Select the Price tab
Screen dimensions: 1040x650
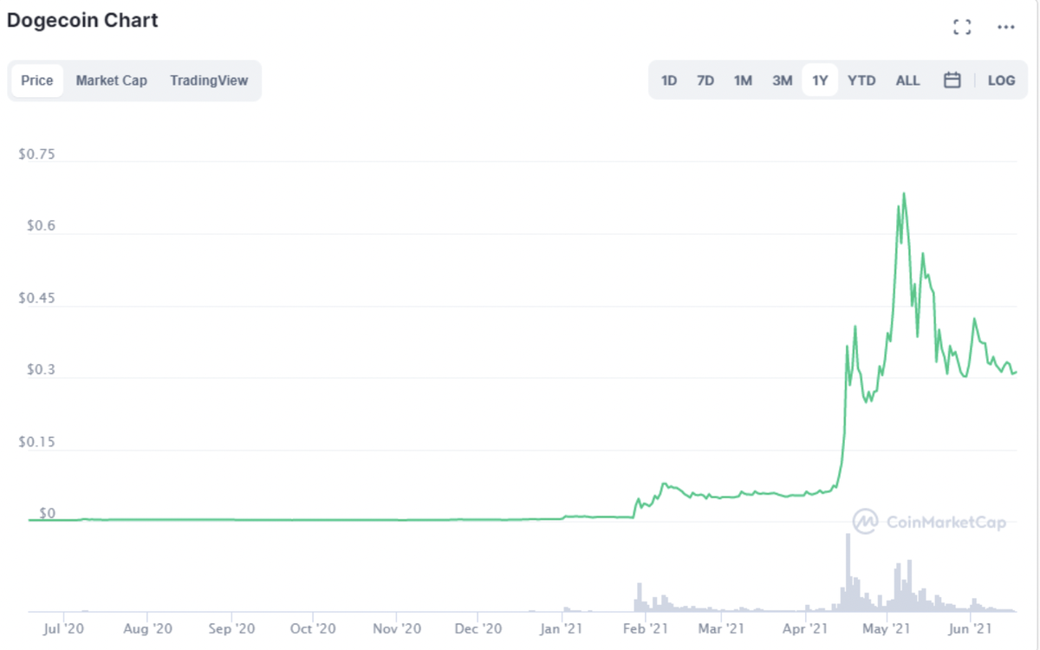pyautogui.click(x=37, y=81)
